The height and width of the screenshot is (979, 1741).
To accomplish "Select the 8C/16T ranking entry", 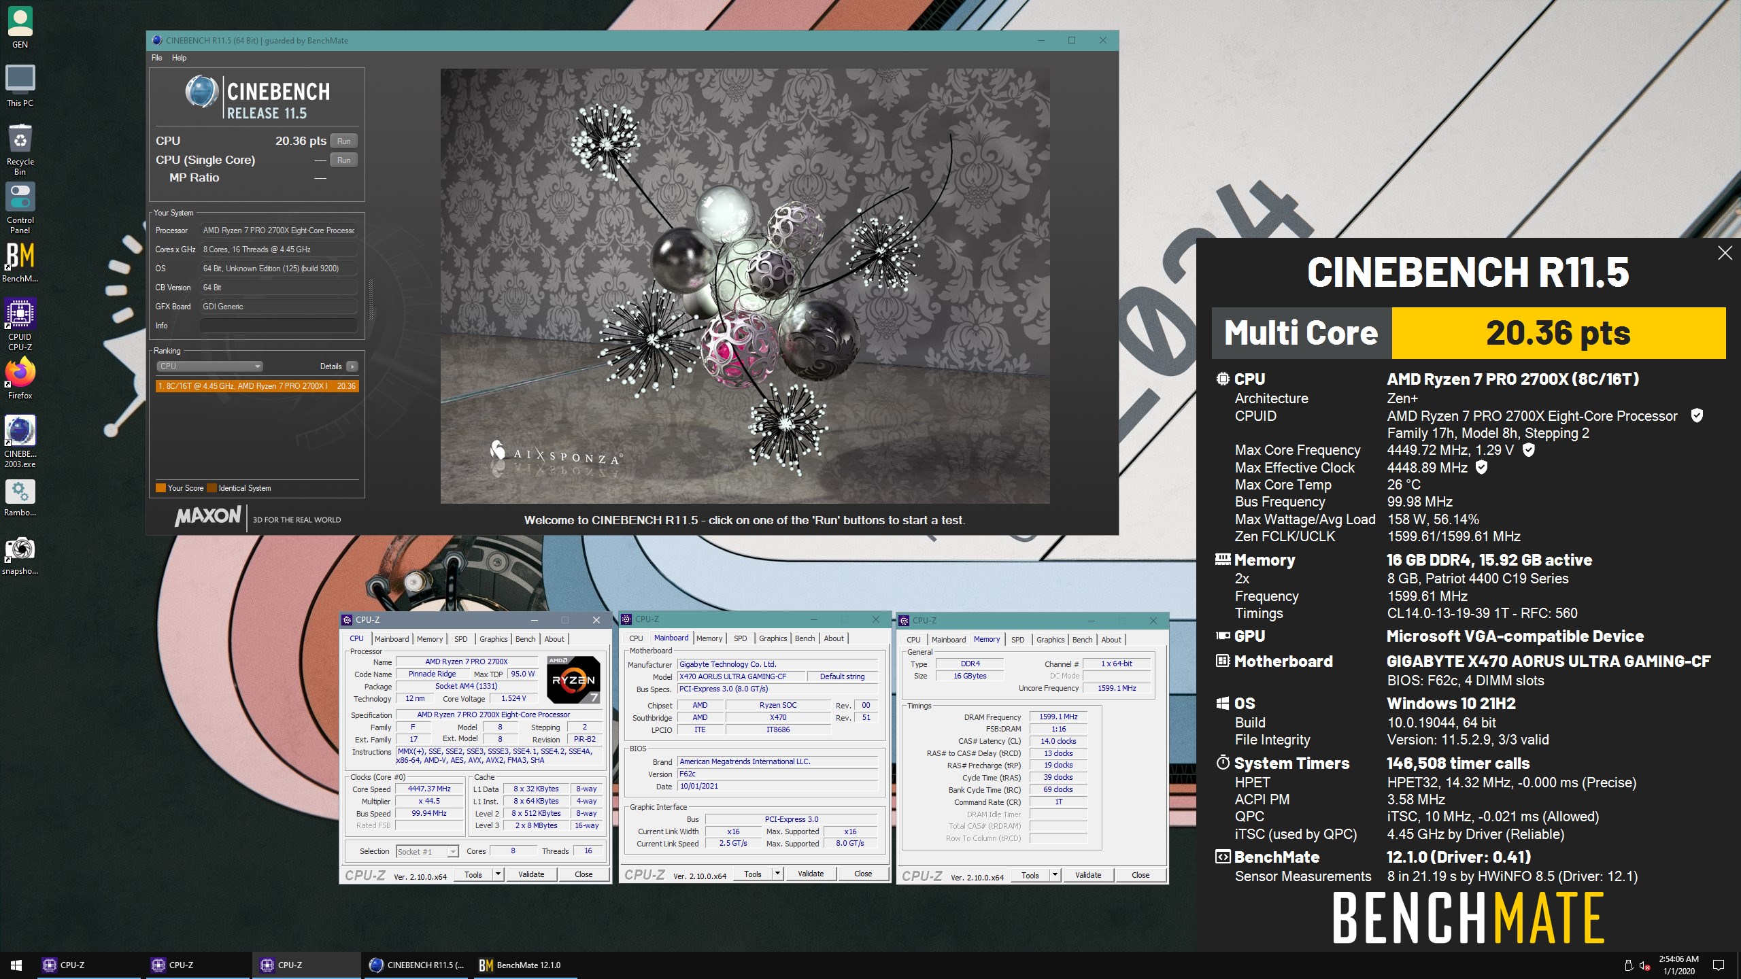I will 257,385.
